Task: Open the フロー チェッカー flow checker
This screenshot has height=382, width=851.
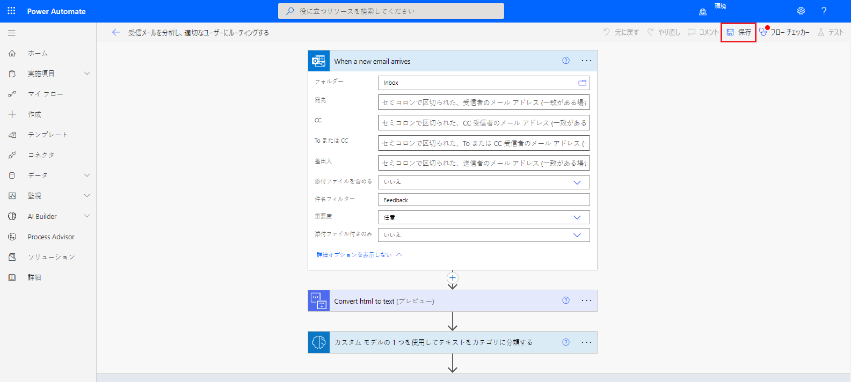Action: [x=784, y=32]
